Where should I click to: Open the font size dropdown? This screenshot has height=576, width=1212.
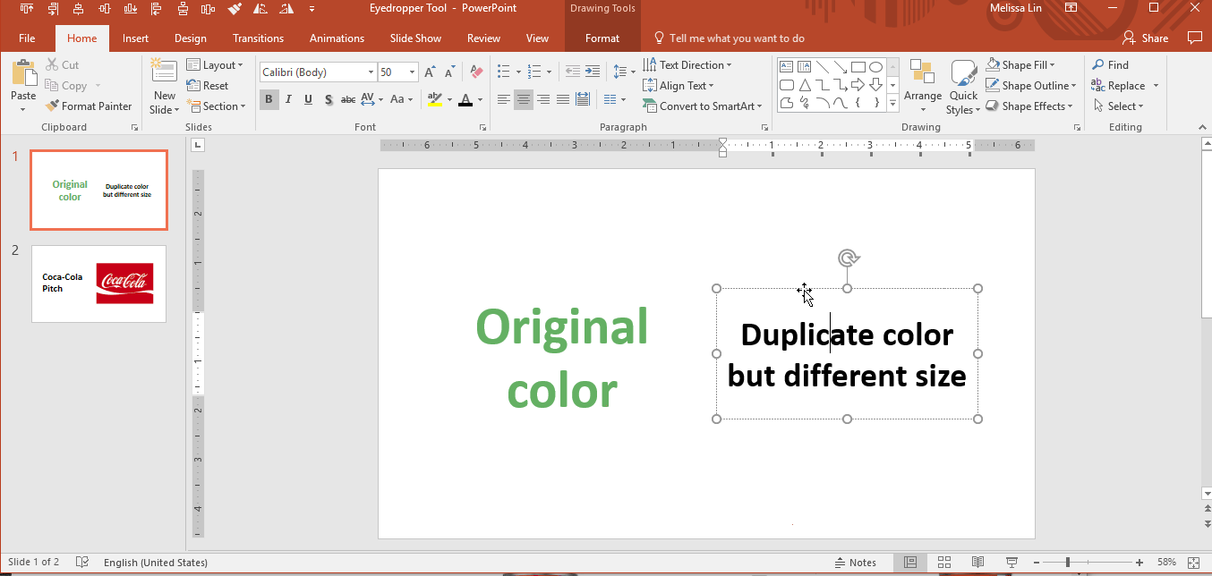[x=412, y=72]
